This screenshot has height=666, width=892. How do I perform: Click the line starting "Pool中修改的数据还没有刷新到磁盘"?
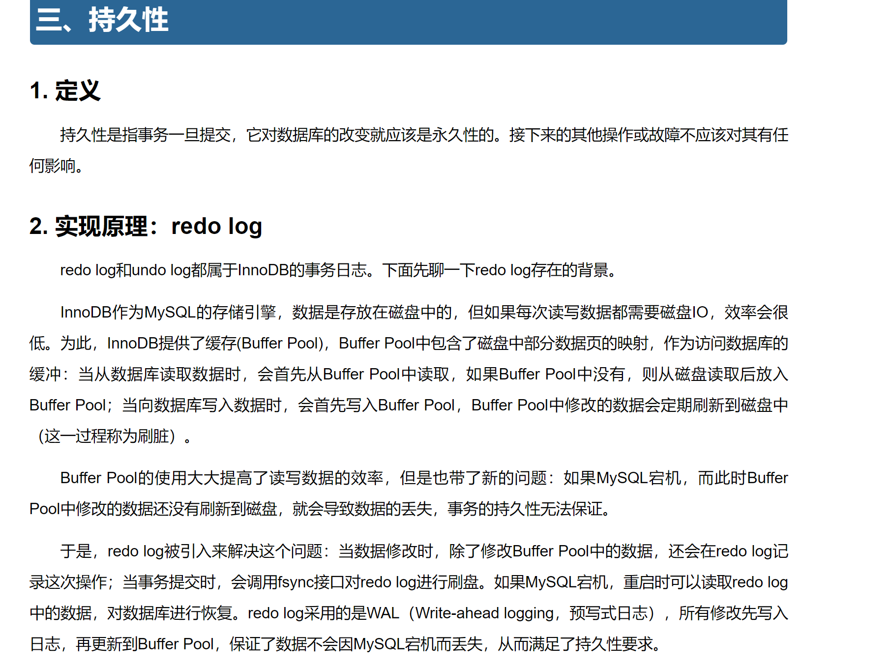320,509
